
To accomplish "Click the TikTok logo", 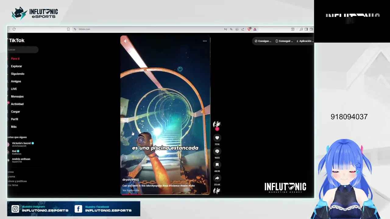I will (x=16, y=40).
